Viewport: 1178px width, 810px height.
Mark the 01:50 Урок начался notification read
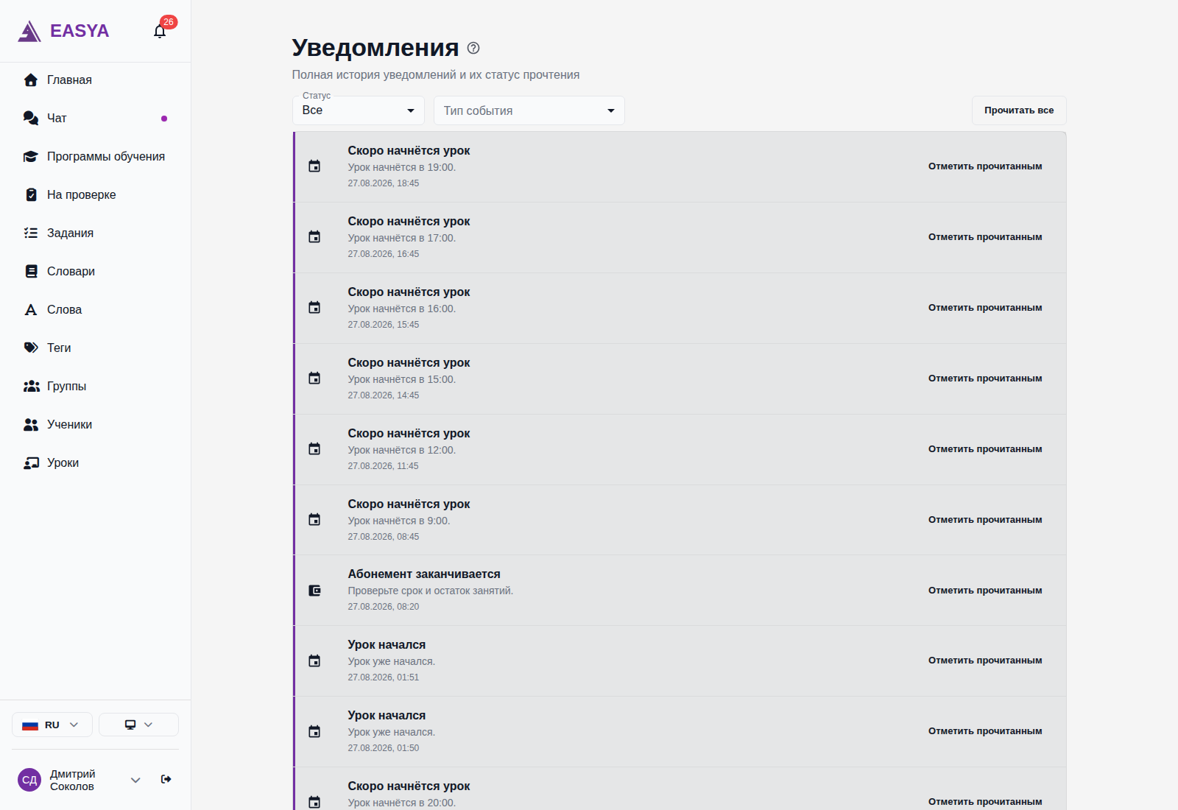pos(985,731)
